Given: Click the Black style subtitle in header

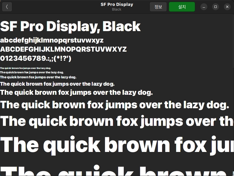Looking at the screenshot, I should click(117, 9).
